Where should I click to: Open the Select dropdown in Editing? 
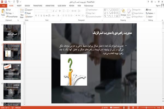(x=150, y=17)
